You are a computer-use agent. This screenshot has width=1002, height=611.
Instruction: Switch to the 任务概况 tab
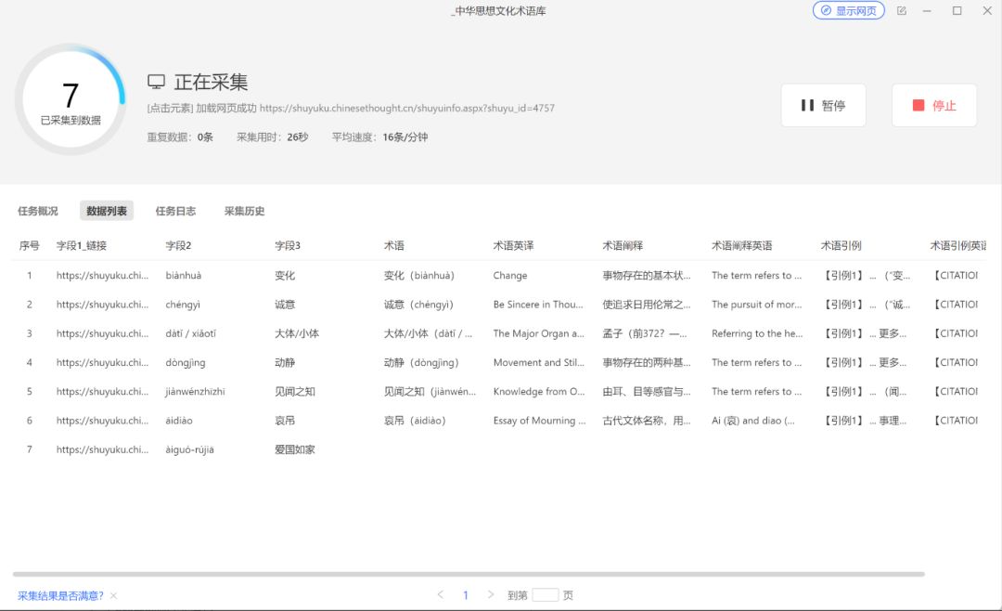[37, 211]
